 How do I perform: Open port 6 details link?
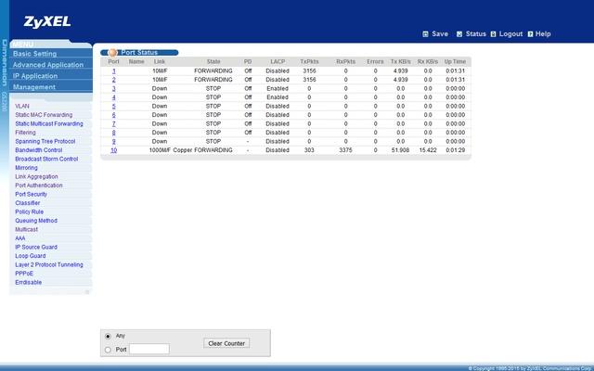coord(113,115)
